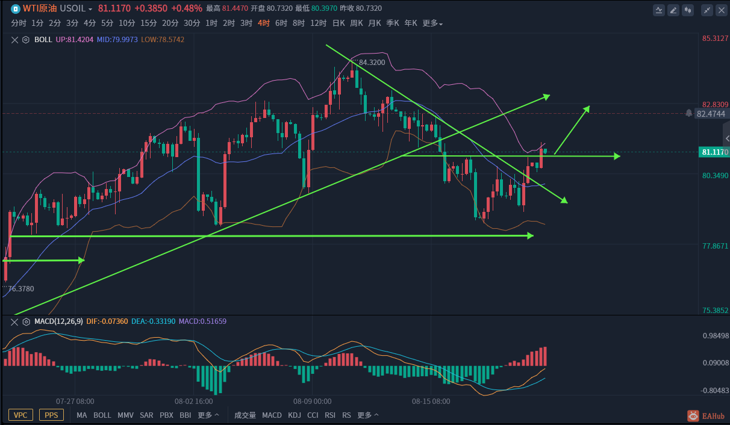Click the current price label 81.1170 on axis
The width and height of the screenshot is (730, 425).
pyautogui.click(x=714, y=152)
